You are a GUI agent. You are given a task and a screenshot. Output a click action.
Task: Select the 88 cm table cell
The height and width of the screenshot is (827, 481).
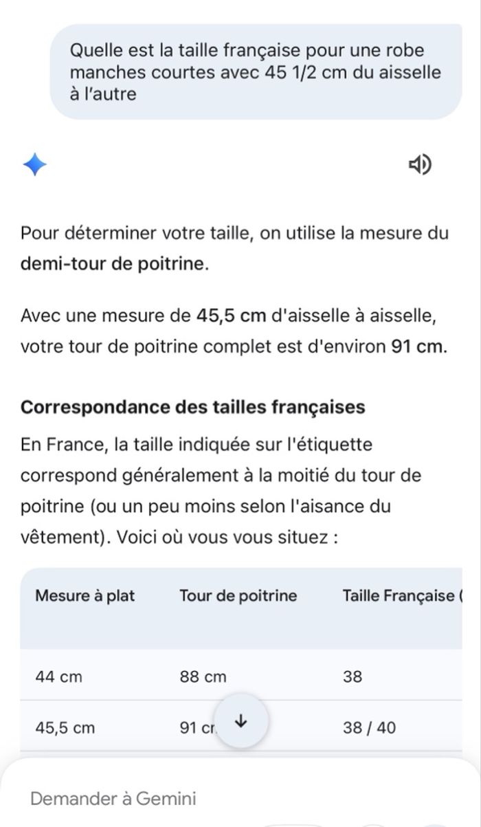click(203, 676)
